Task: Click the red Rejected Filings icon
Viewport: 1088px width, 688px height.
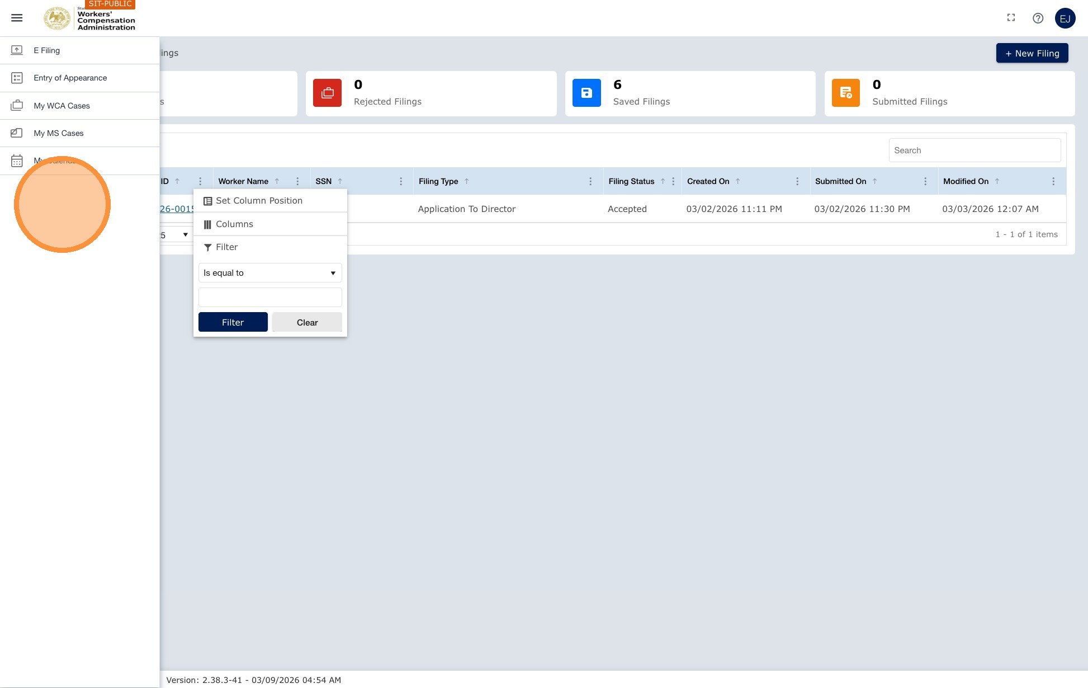Action: click(327, 93)
